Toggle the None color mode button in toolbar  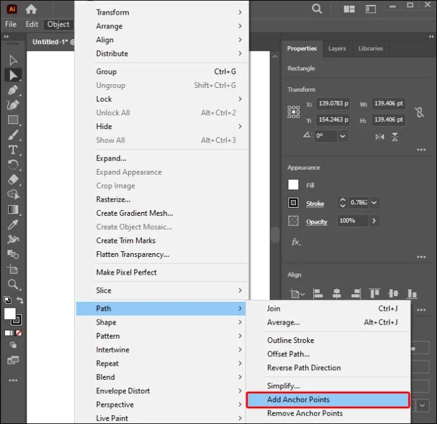(x=19, y=333)
